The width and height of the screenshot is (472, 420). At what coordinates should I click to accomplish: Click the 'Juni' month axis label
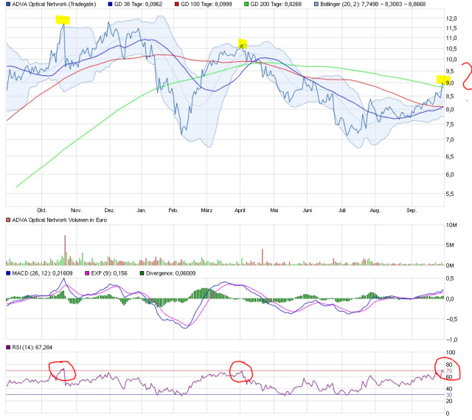[x=308, y=210]
